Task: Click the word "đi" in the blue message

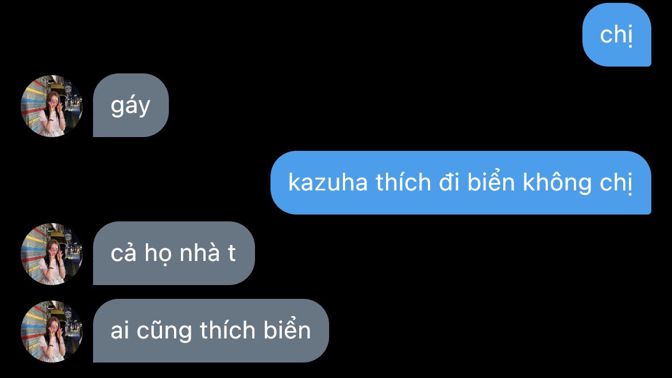Action: pyautogui.click(x=449, y=183)
